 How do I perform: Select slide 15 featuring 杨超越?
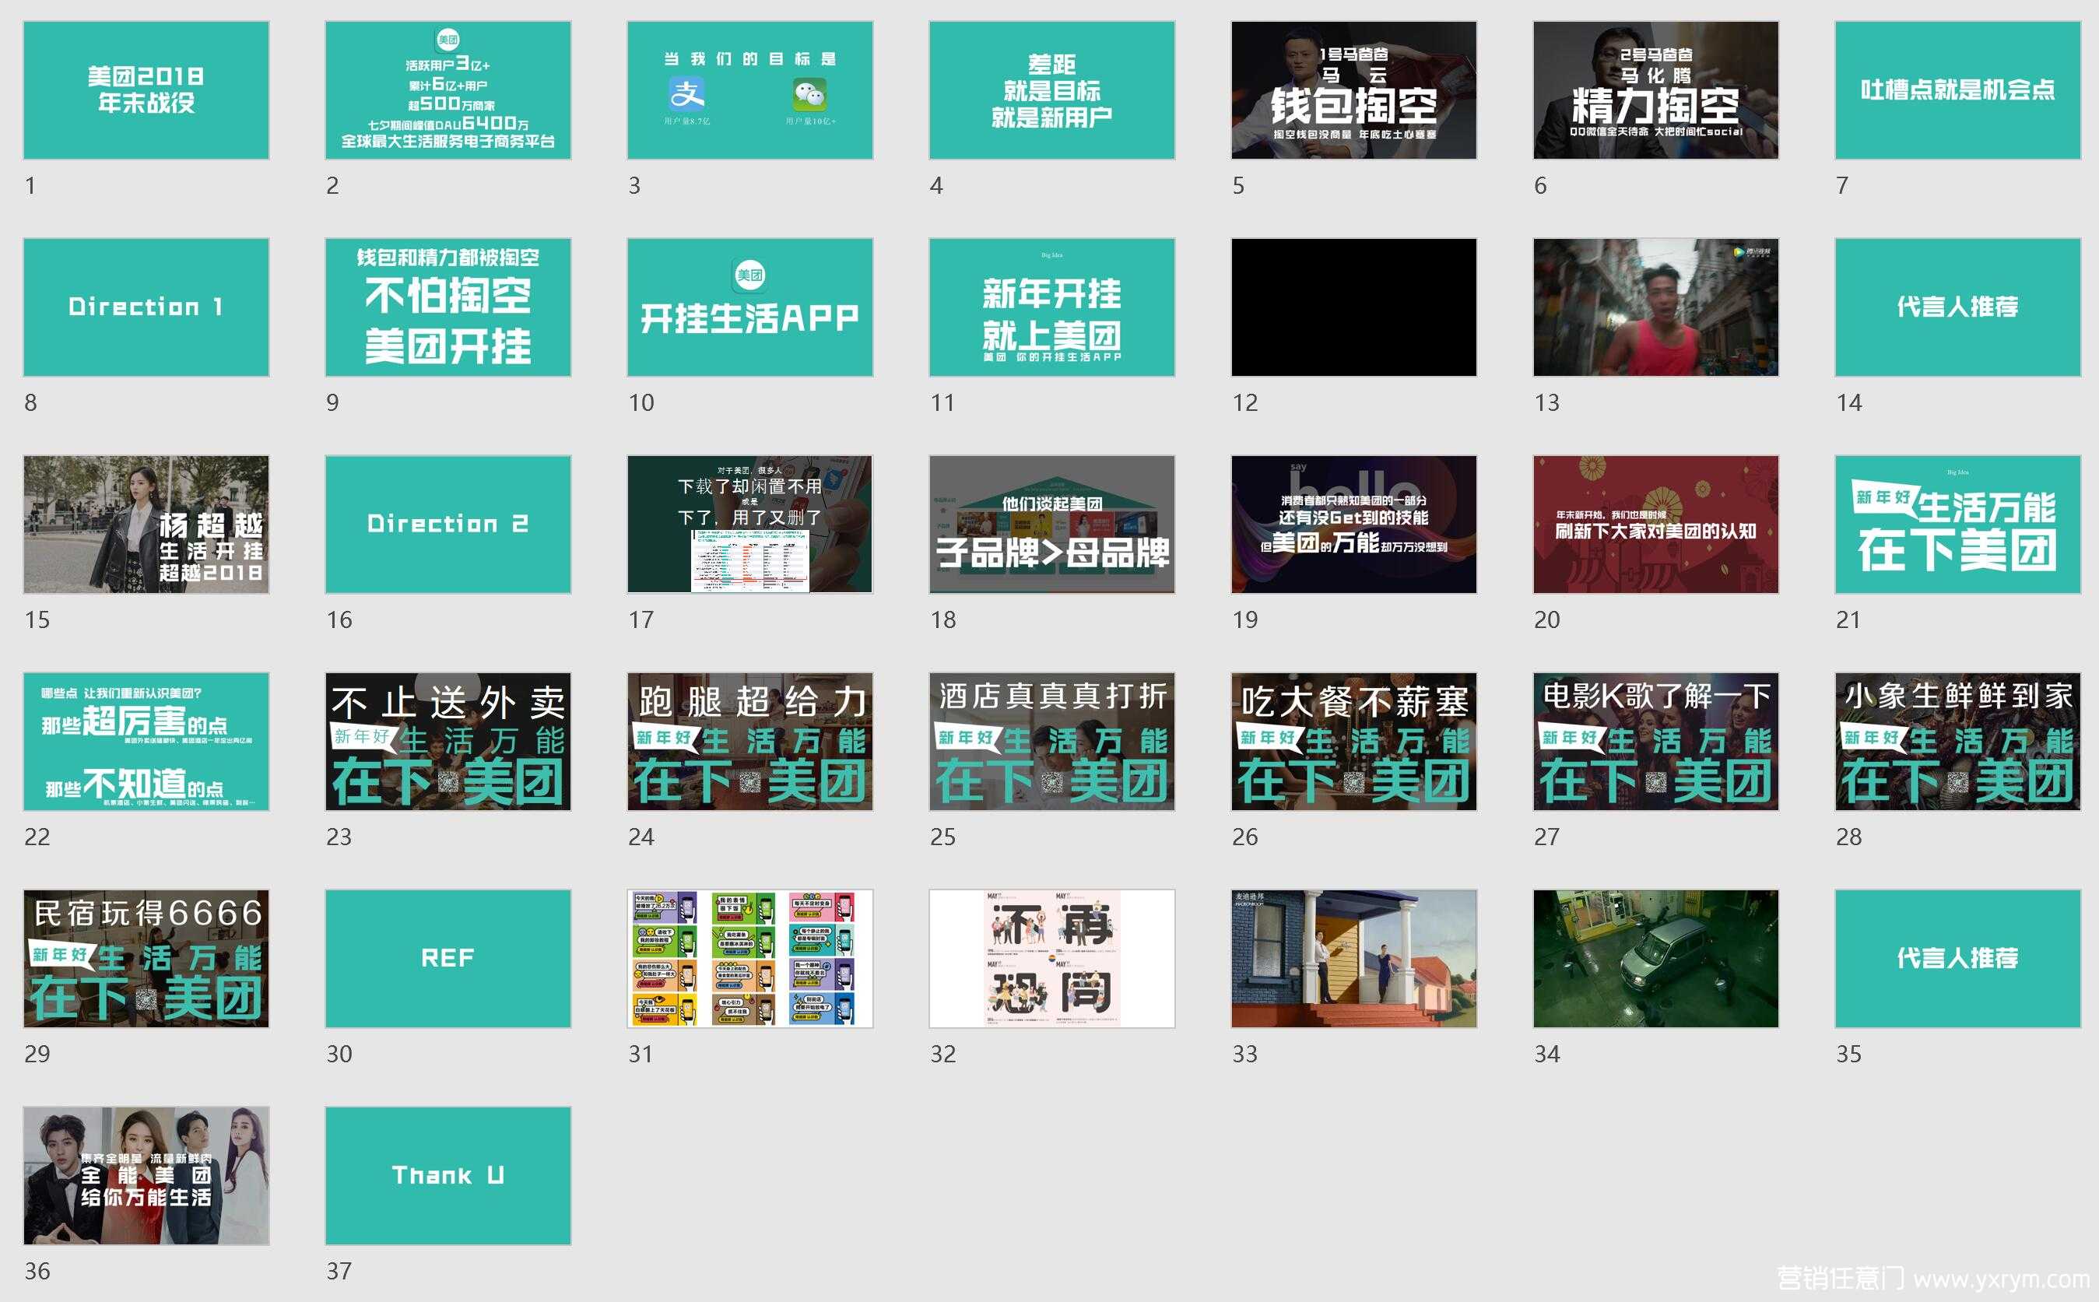(x=146, y=525)
